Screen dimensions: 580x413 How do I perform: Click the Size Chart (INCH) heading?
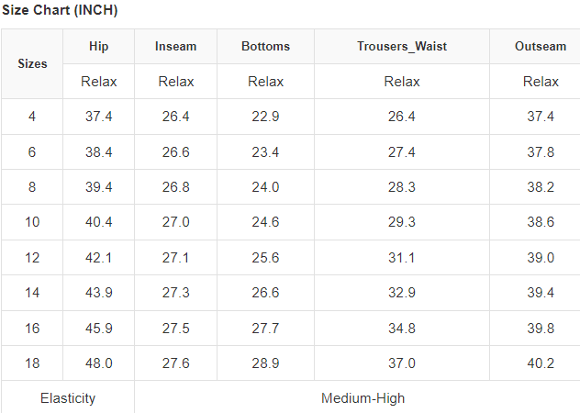(x=60, y=11)
